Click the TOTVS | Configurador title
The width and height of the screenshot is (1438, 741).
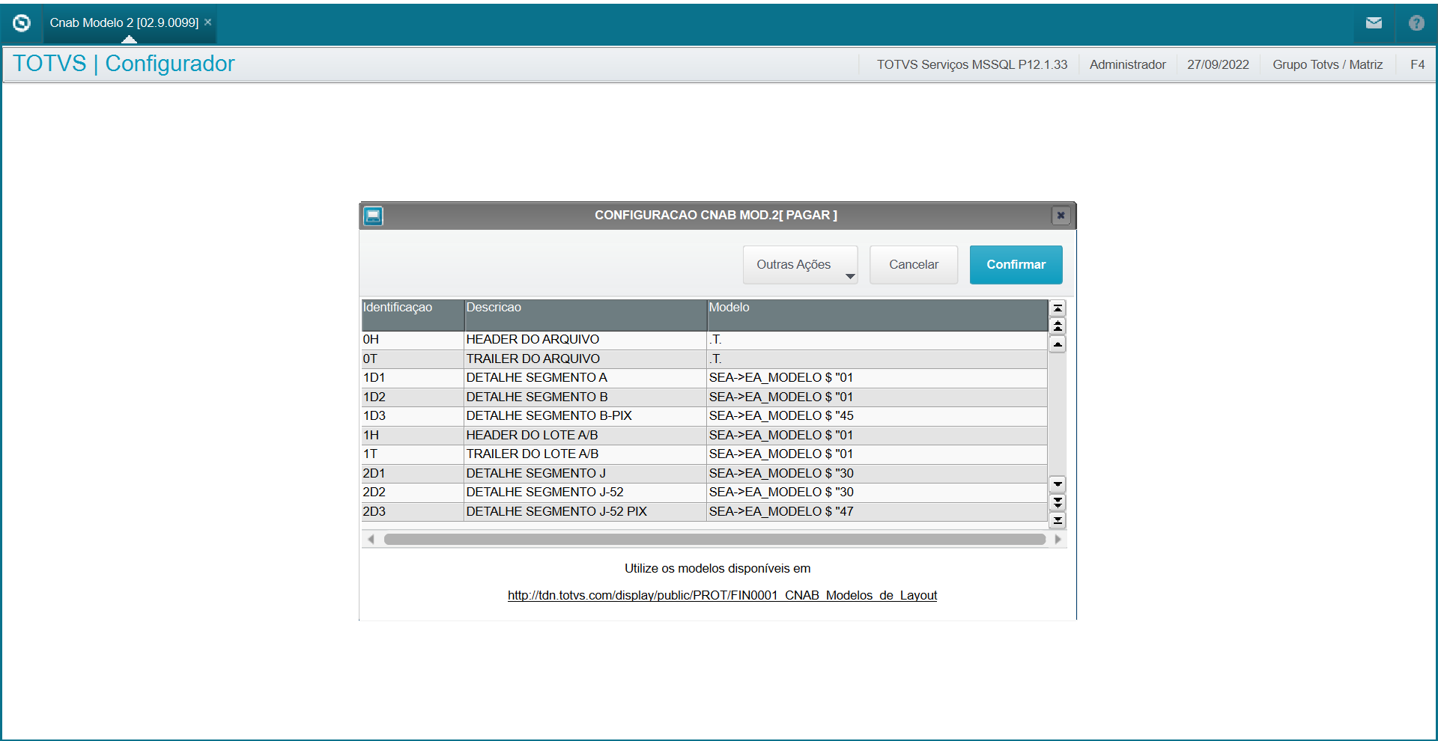pyautogui.click(x=124, y=64)
